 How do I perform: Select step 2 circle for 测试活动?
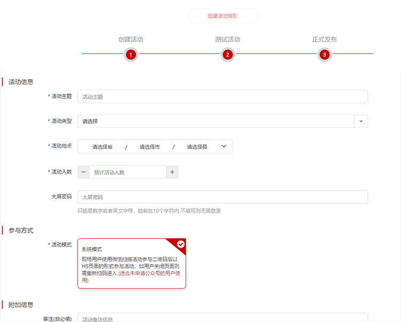[x=228, y=55]
